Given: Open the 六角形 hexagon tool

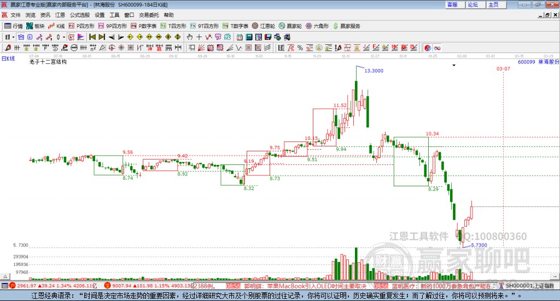Looking at the screenshot, I should [317, 26].
